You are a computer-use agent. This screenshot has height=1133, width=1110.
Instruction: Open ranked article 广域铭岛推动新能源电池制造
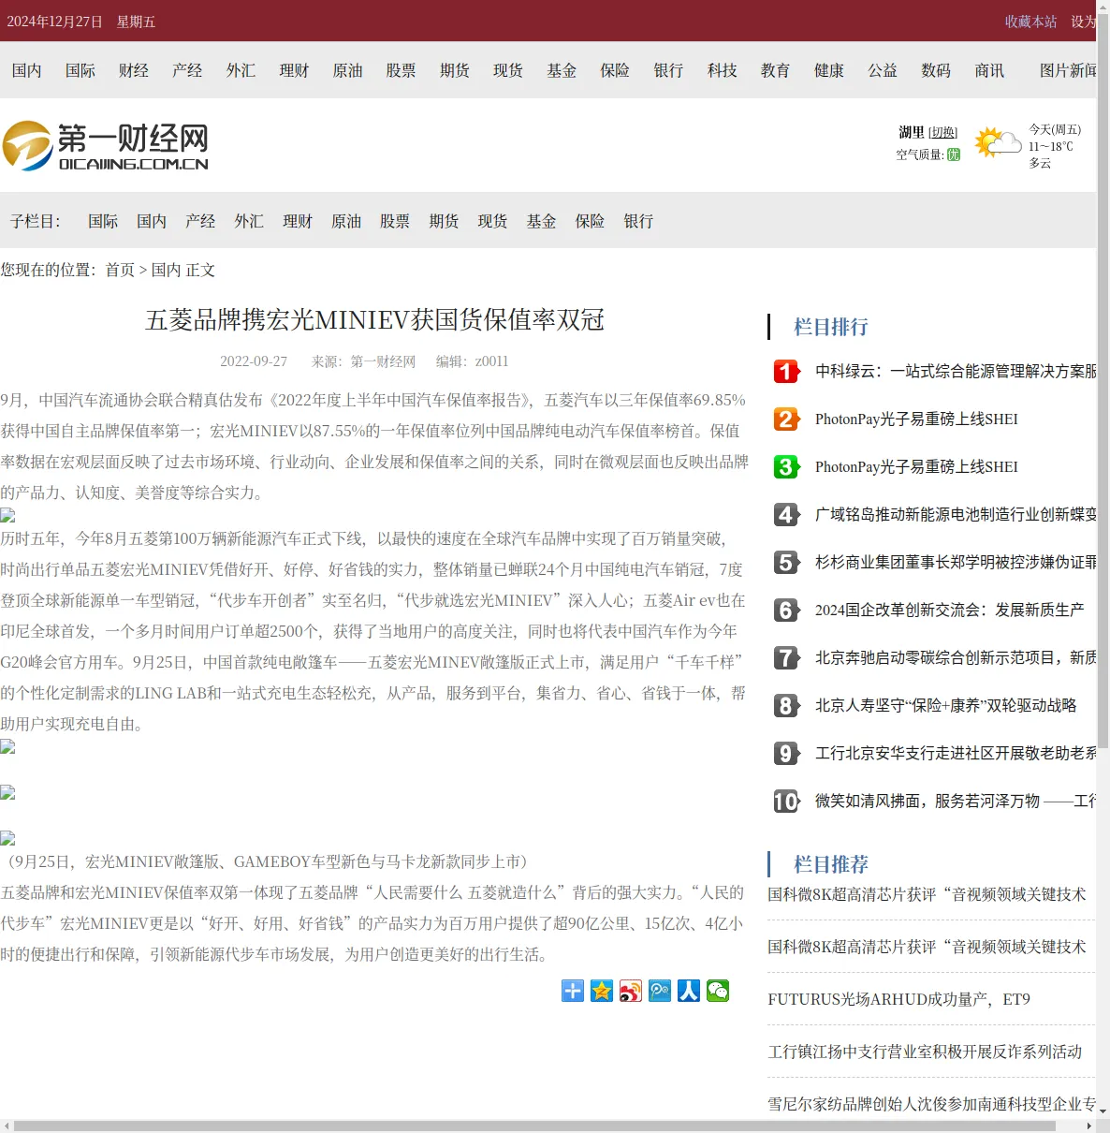[956, 515]
